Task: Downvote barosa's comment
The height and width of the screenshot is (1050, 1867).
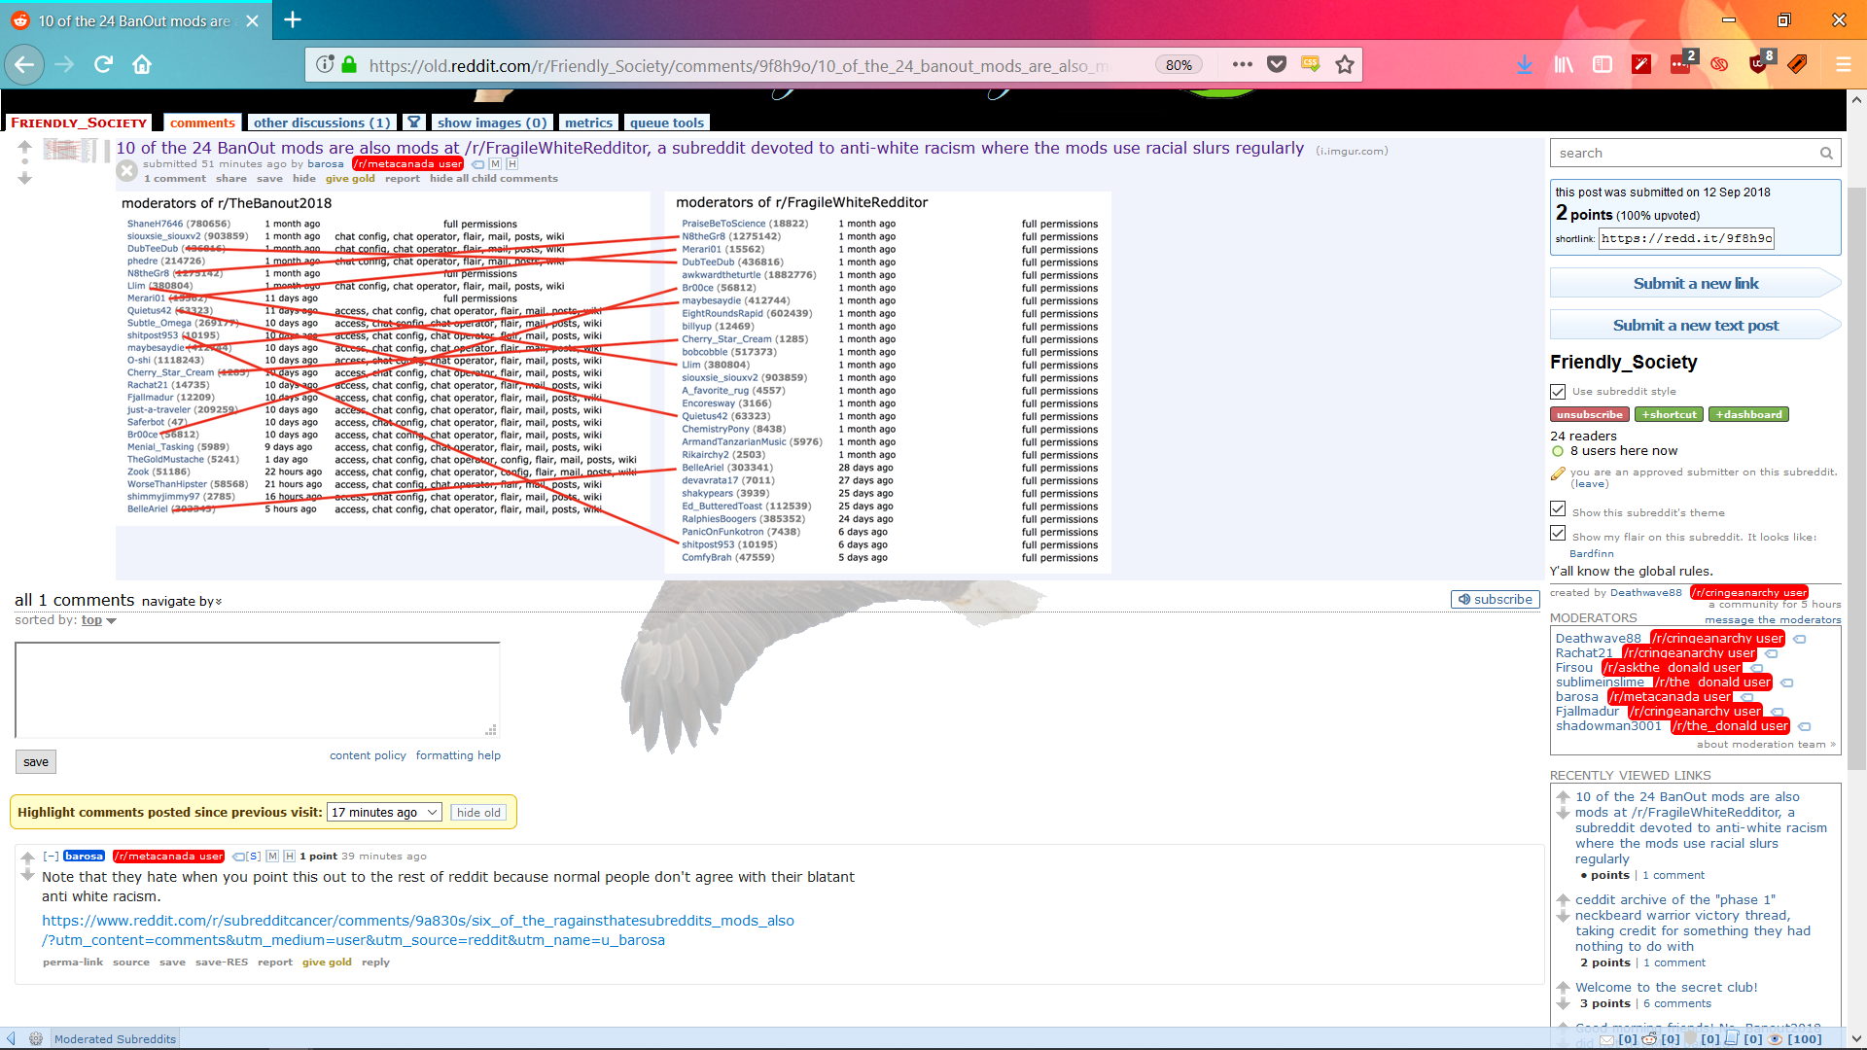Action: (28, 875)
